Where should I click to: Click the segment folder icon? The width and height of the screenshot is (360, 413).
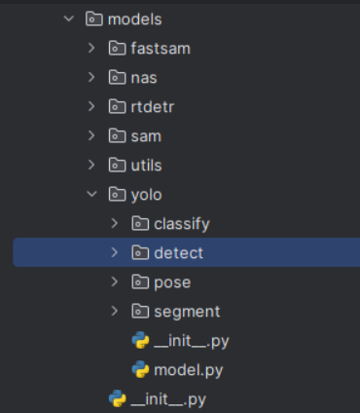click(140, 311)
